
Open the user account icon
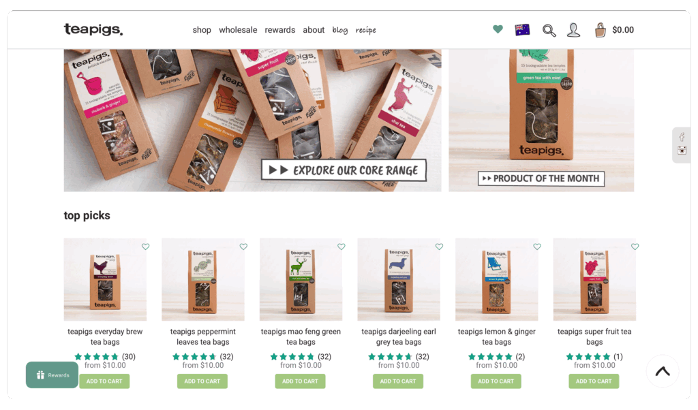pyautogui.click(x=573, y=30)
